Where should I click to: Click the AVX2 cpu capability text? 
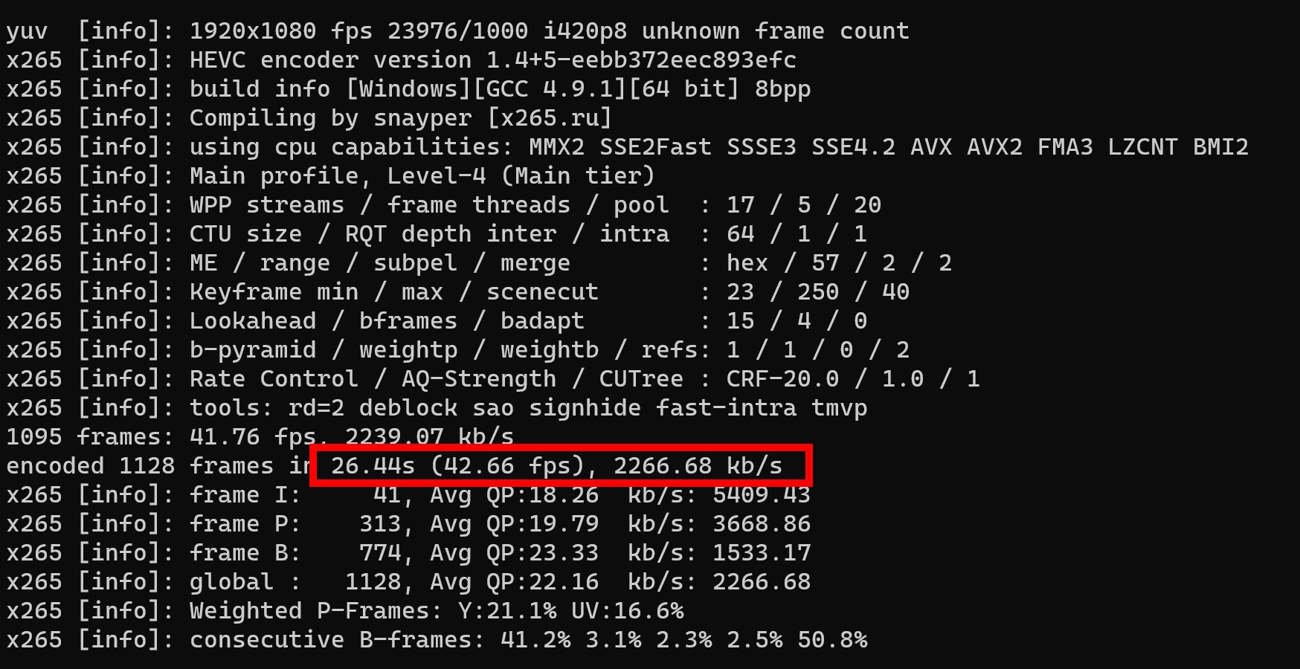[x=994, y=147]
